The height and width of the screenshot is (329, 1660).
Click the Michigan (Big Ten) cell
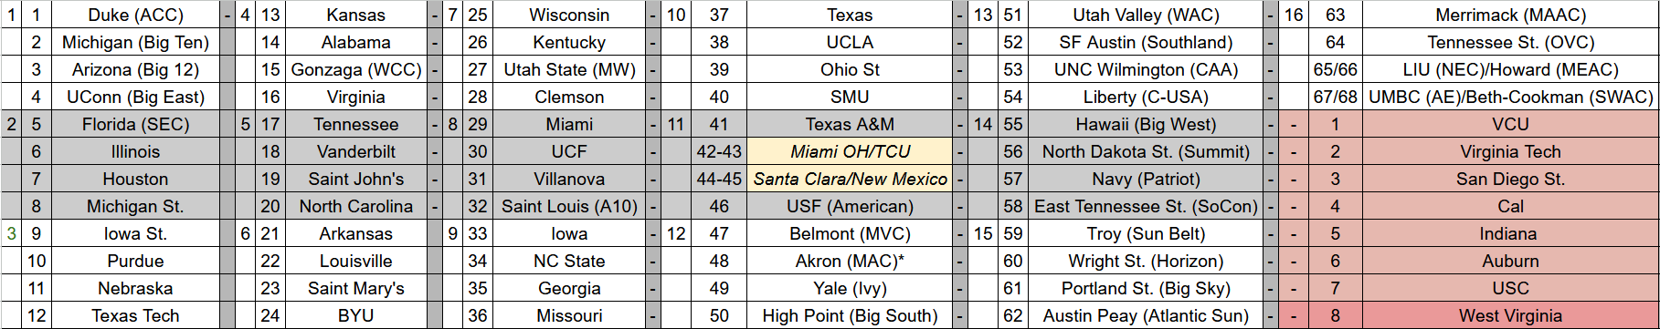(x=135, y=42)
